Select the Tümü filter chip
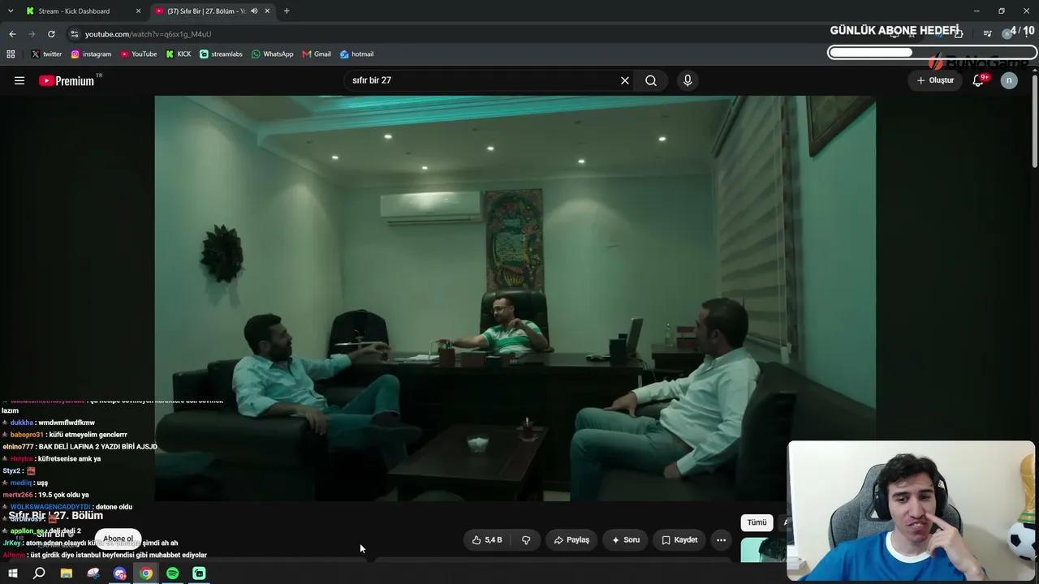Image resolution: width=1039 pixels, height=584 pixels. click(x=757, y=522)
